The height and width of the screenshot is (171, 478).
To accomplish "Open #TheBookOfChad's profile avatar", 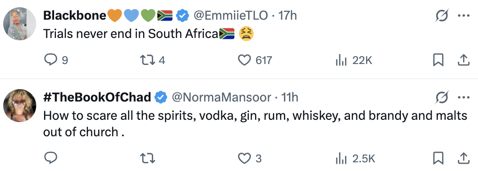I will pos(20,106).
